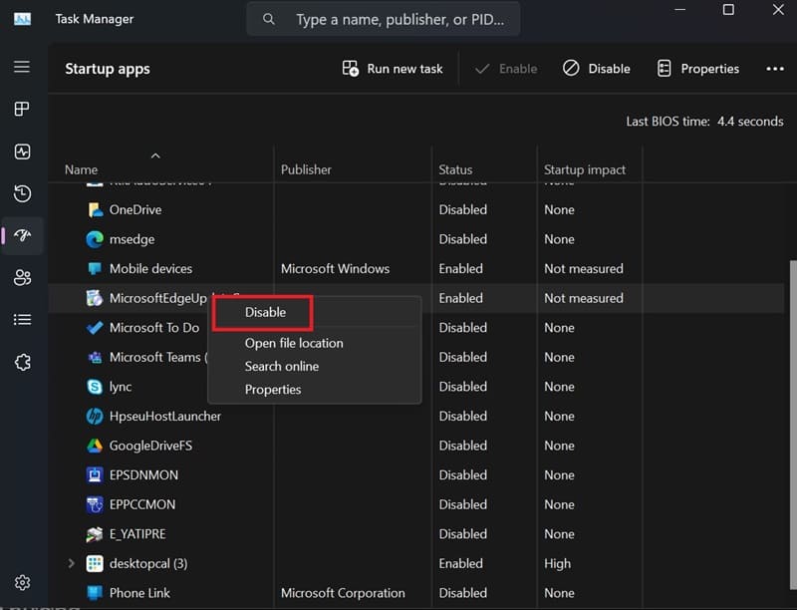Expand the desktopcal (3) group
The width and height of the screenshot is (797, 610).
71,563
